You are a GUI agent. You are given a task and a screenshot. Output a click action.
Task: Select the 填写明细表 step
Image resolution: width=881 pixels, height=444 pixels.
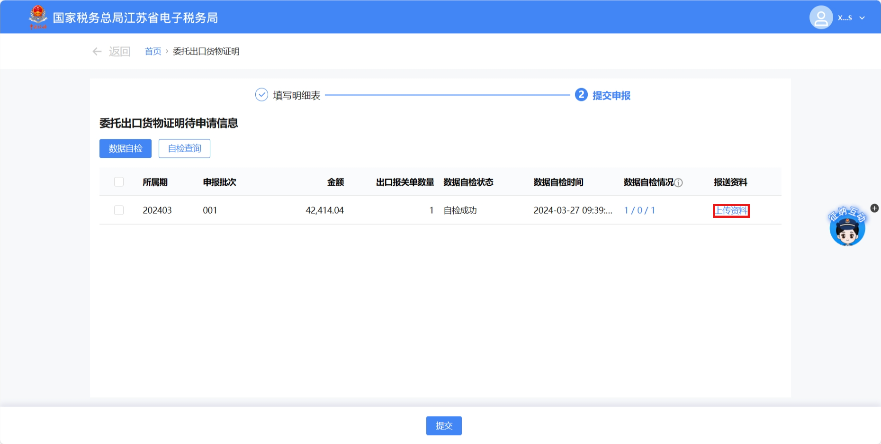click(297, 95)
